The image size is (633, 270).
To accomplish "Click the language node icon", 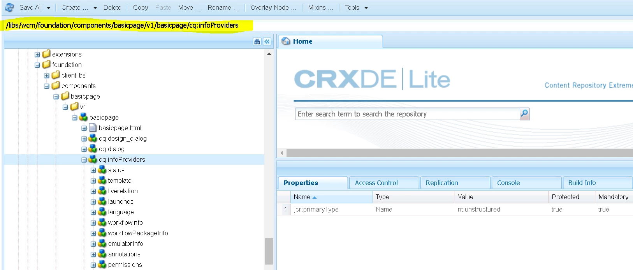I will (x=102, y=212).
